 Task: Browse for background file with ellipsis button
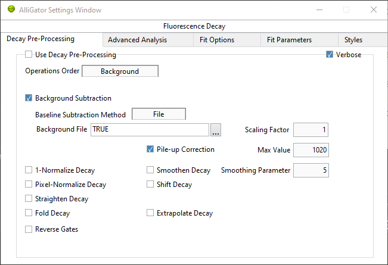(x=216, y=130)
